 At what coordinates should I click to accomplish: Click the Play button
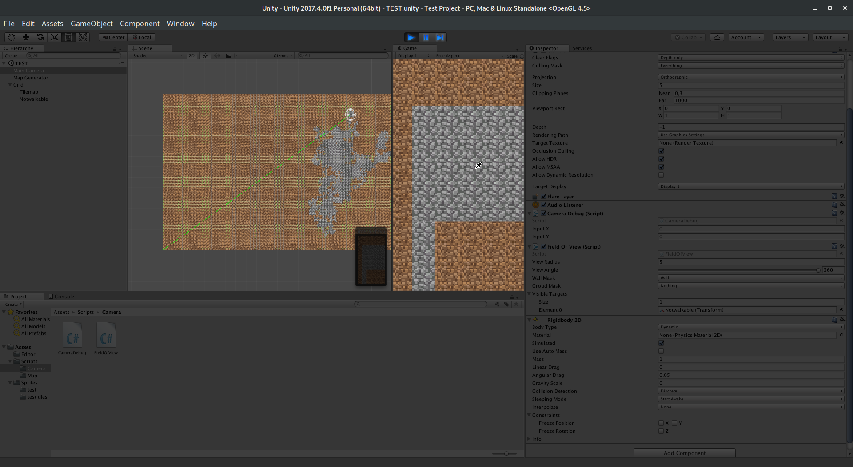point(411,37)
